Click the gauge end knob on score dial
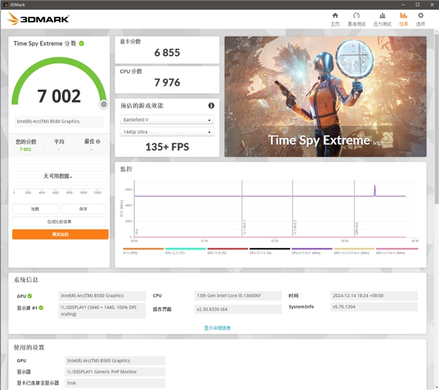The height and width of the screenshot is (390, 439). [x=103, y=104]
